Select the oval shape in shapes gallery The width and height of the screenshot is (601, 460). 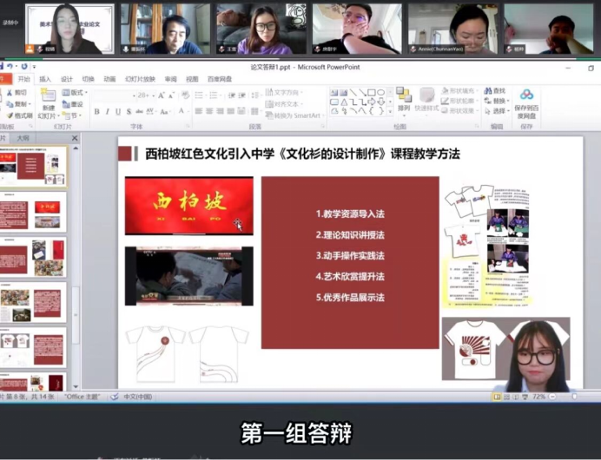[380, 93]
